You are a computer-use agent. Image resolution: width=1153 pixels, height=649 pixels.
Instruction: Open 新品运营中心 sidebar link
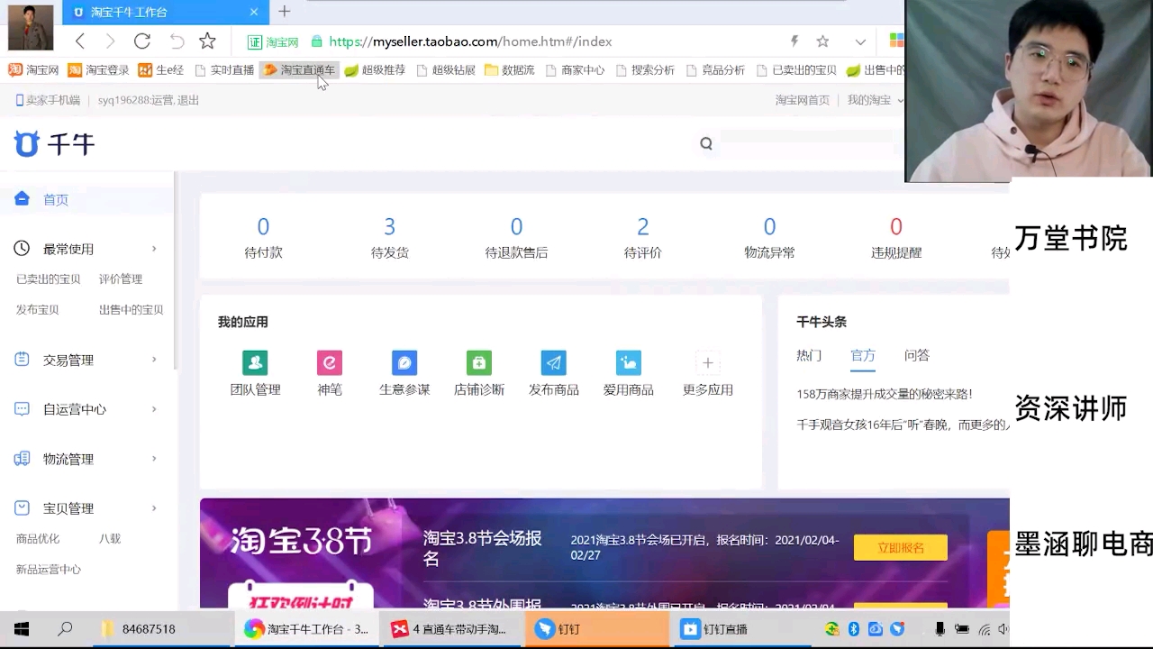point(49,570)
